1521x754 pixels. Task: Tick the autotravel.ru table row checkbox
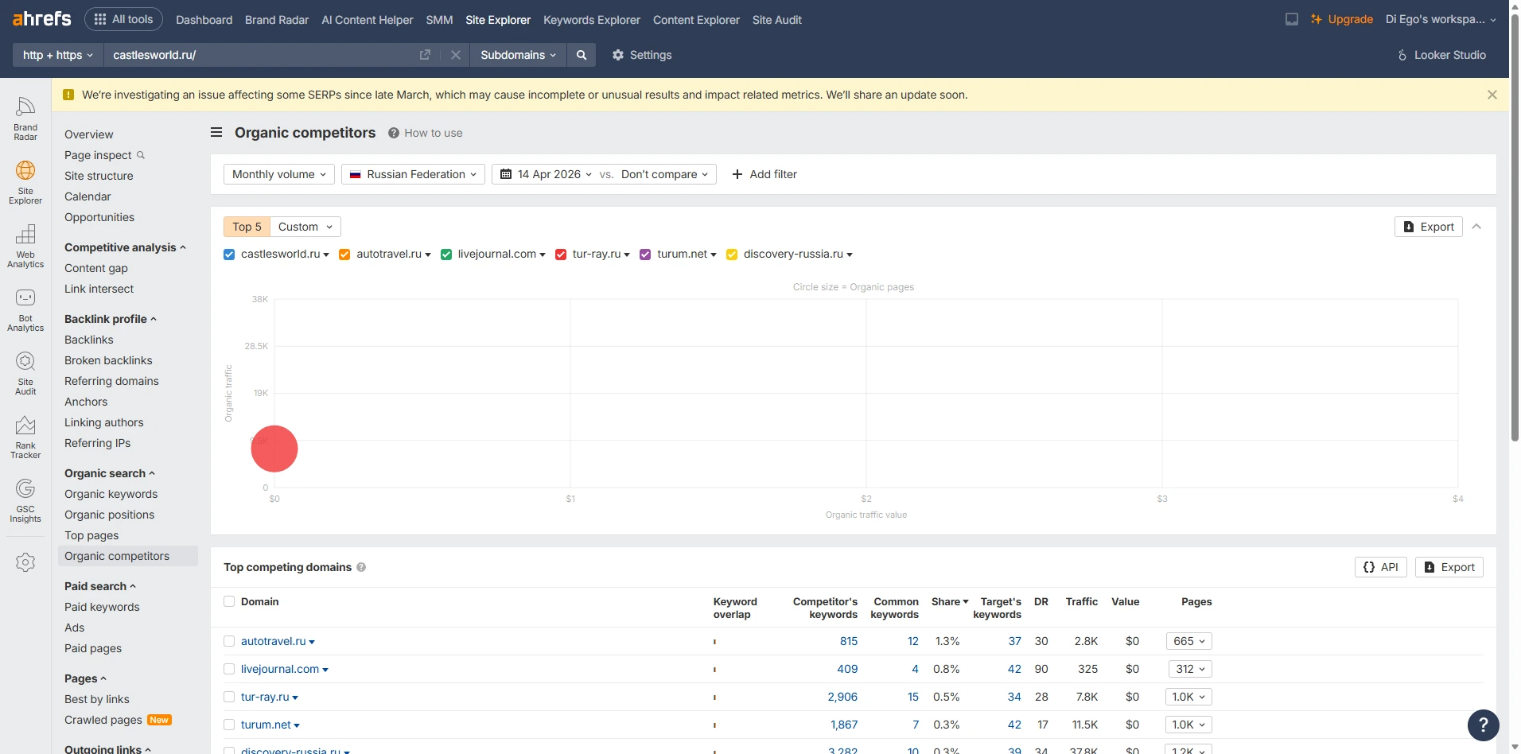click(229, 641)
